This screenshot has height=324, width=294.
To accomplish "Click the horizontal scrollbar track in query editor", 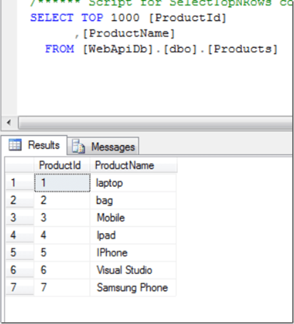I will 155,123.
